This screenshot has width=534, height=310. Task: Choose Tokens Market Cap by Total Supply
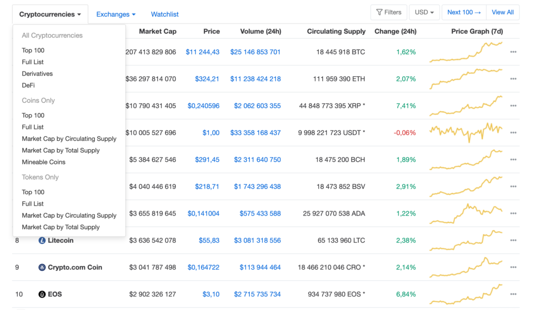click(x=60, y=227)
